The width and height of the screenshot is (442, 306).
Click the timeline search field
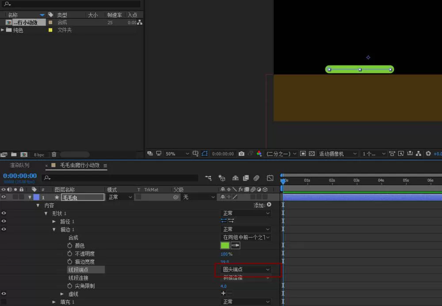tap(120, 178)
